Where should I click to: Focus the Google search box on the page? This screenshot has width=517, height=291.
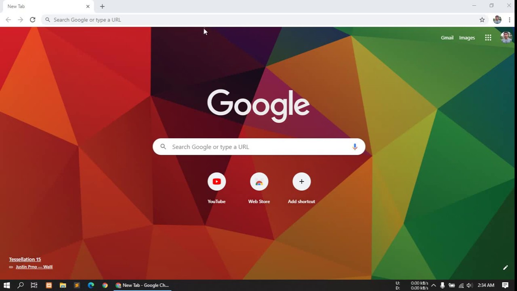tap(259, 147)
